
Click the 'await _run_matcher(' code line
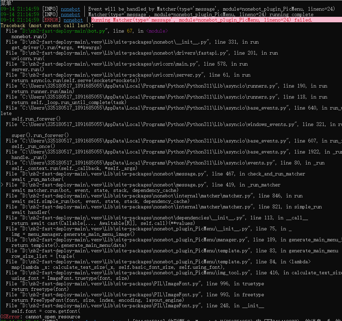[37, 179]
